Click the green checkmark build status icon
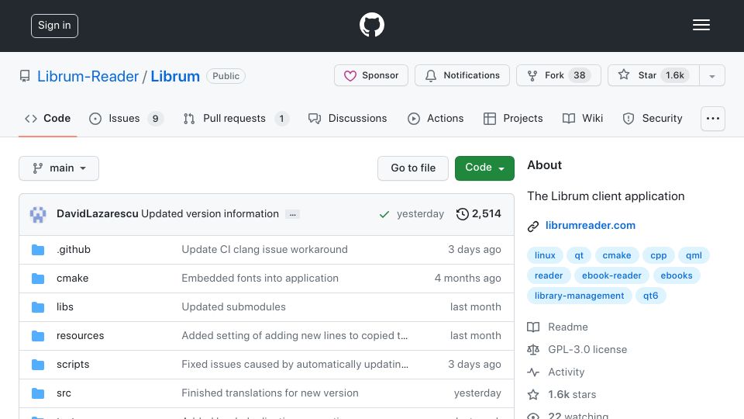Image resolution: width=744 pixels, height=419 pixels. [x=384, y=214]
